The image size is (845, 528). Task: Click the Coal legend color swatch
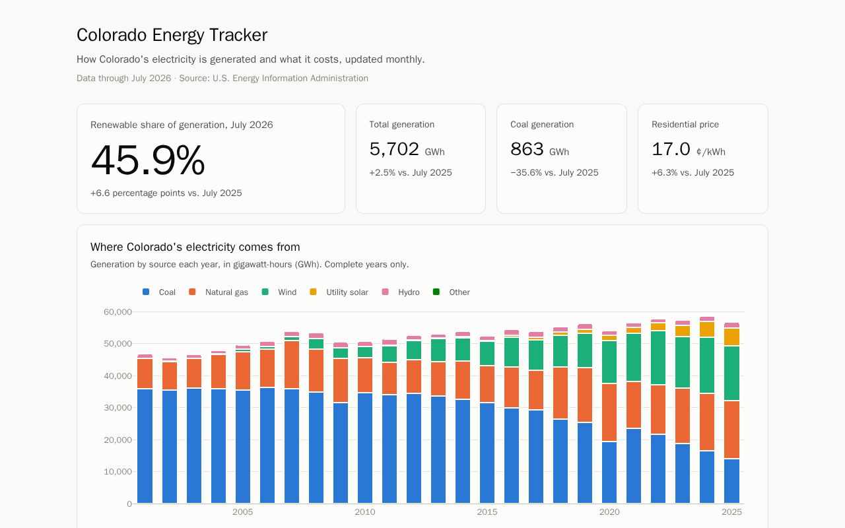click(146, 292)
